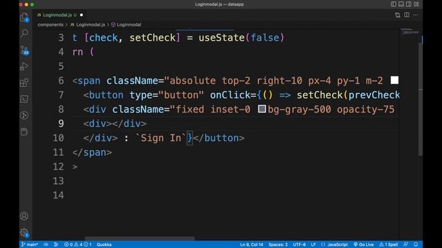This screenshot has width=442, height=248.
Task: Click Ln 9, Col 14 cursor position
Action: click(251, 245)
